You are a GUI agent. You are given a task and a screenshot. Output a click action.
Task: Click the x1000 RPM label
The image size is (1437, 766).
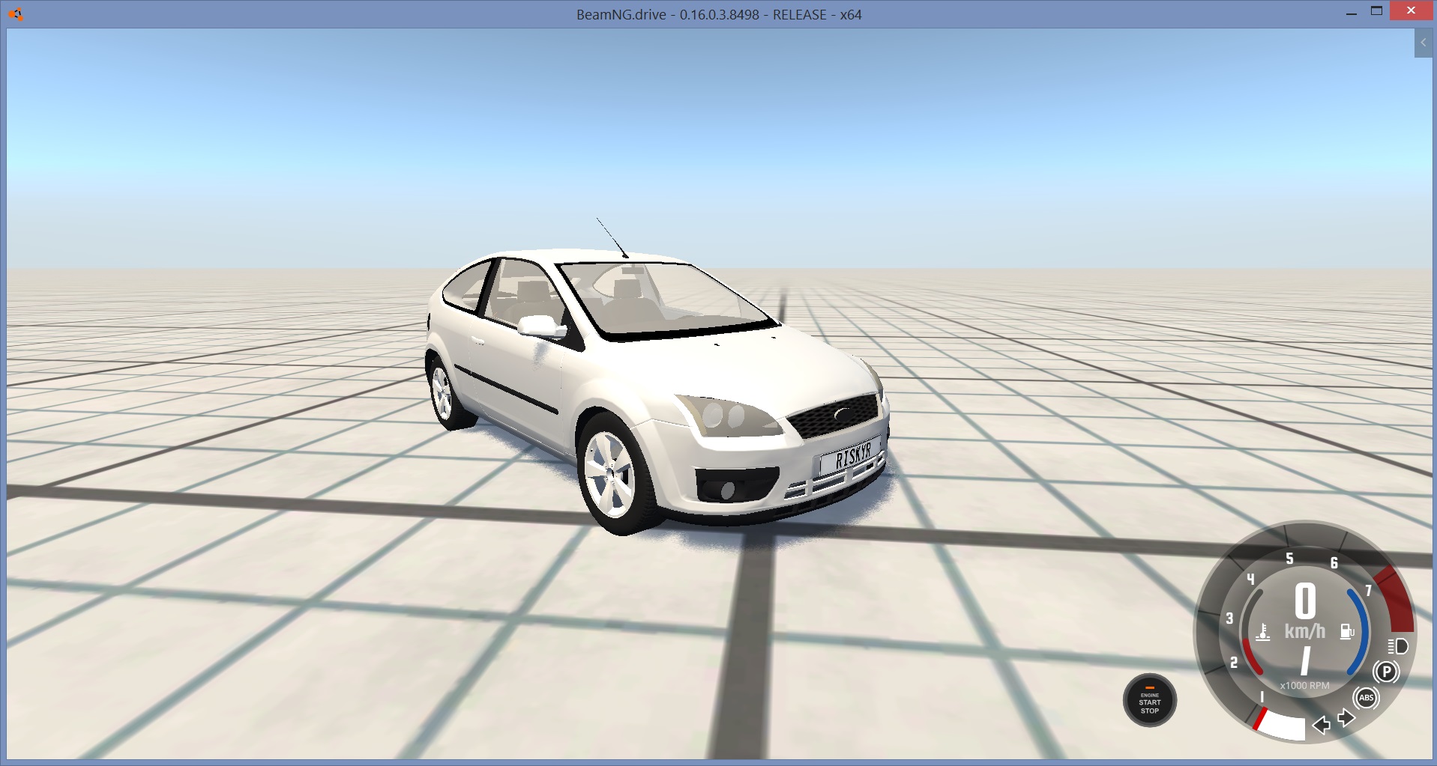pyautogui.click(x=1304, y=685)
